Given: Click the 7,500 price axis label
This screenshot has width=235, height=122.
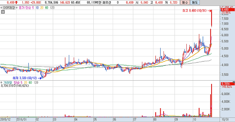Looking at the screenshot, I should point(225,19).
